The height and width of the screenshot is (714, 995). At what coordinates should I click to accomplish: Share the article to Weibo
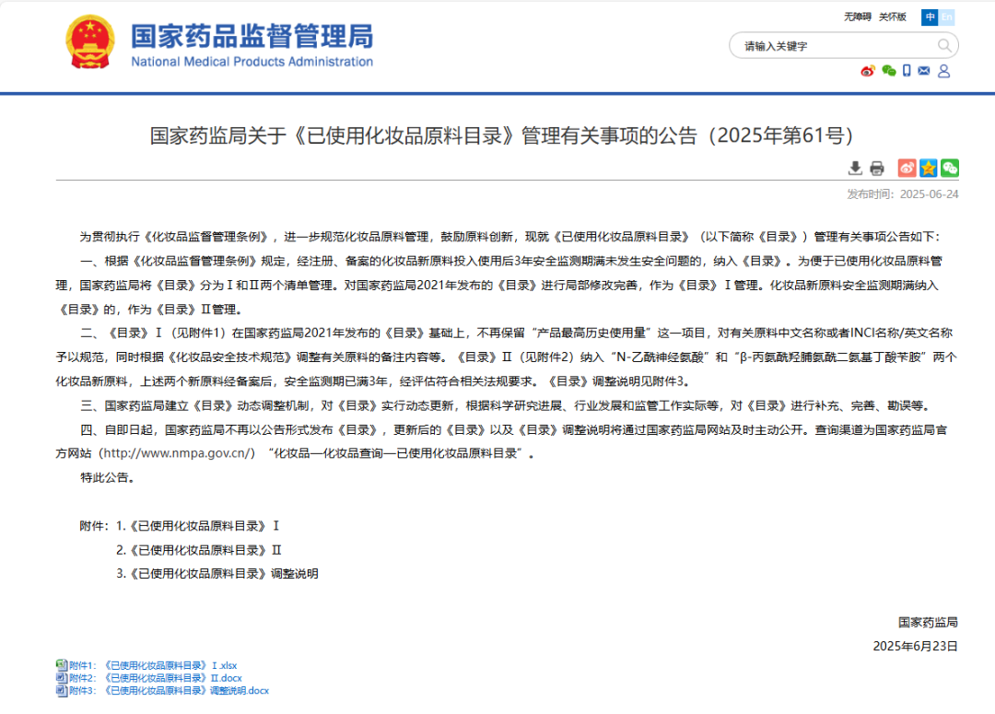(906, 168)
